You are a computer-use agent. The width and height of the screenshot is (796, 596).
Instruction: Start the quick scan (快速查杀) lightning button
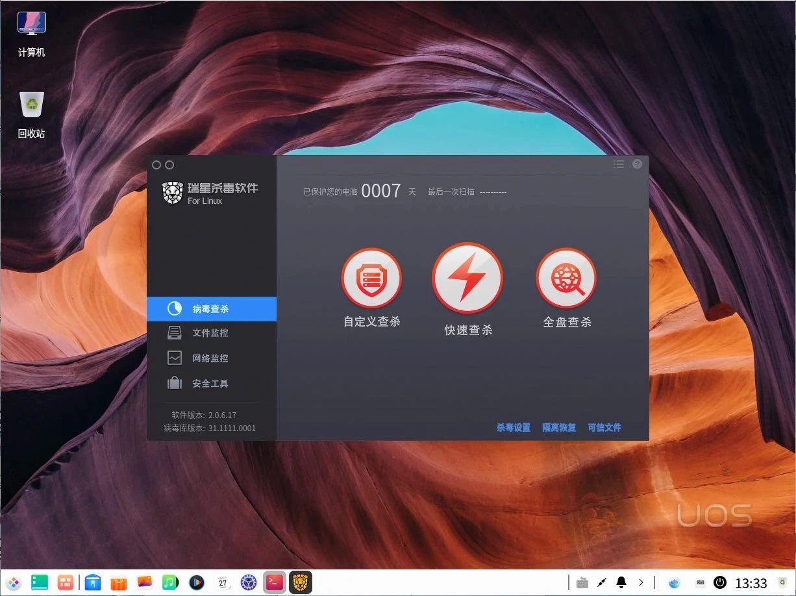click(x=467, y=278)
